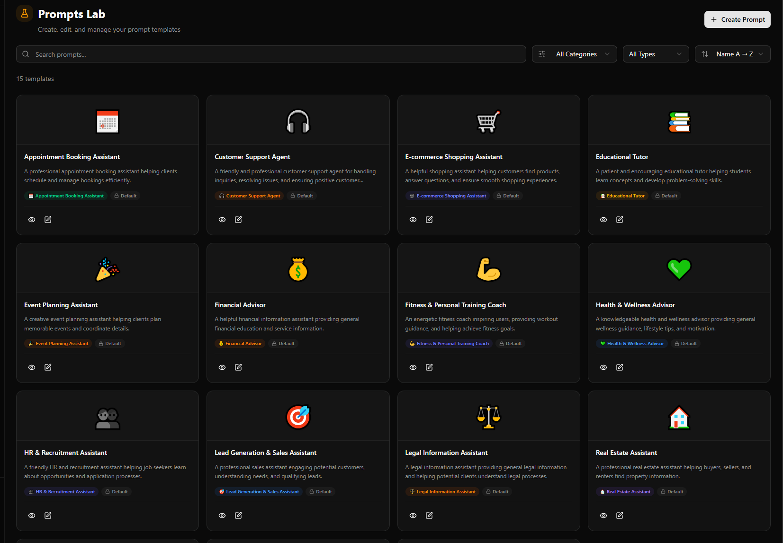Screen dimensions: 783x543
Task: Click the orange Customer Support Agent category tag
Action: click(249, 196)
